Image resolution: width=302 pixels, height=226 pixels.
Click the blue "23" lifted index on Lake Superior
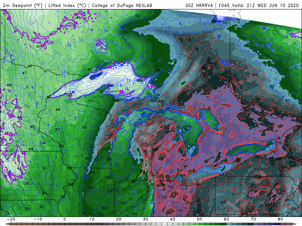click(x=128, y=80)
